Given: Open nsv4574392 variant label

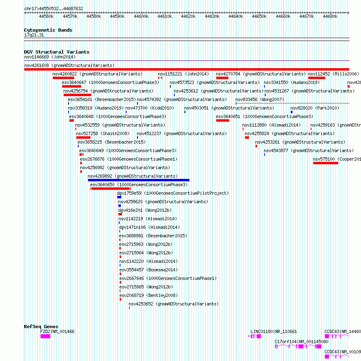Looking at the screenshot, I should [x=182, y=99].
